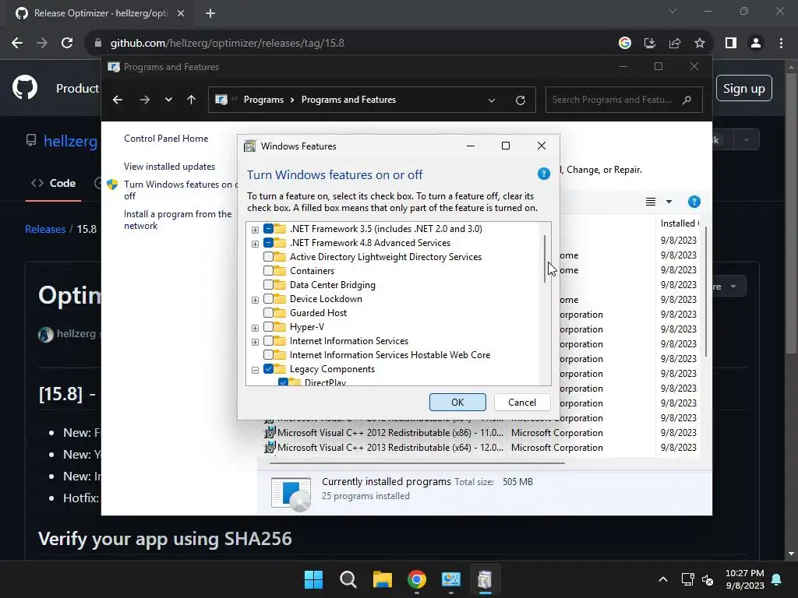Click the Chrome address bar URL
This screenshot has height=598, width=798.
coord(227,44)
